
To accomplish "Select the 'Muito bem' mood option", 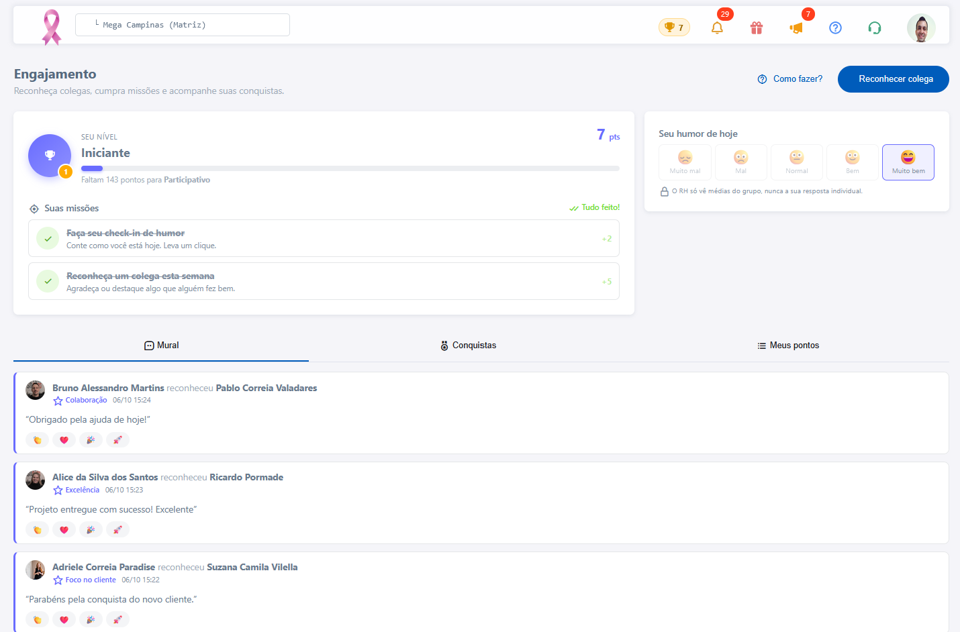I will 908,162.
